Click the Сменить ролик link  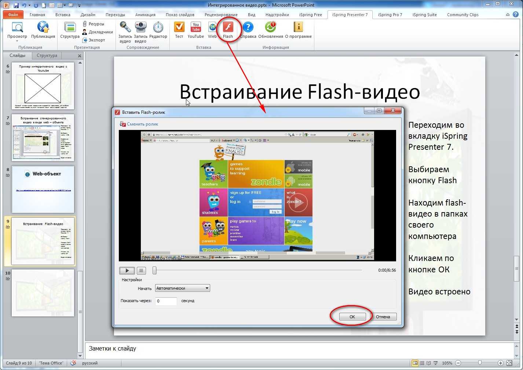[139, 124]
